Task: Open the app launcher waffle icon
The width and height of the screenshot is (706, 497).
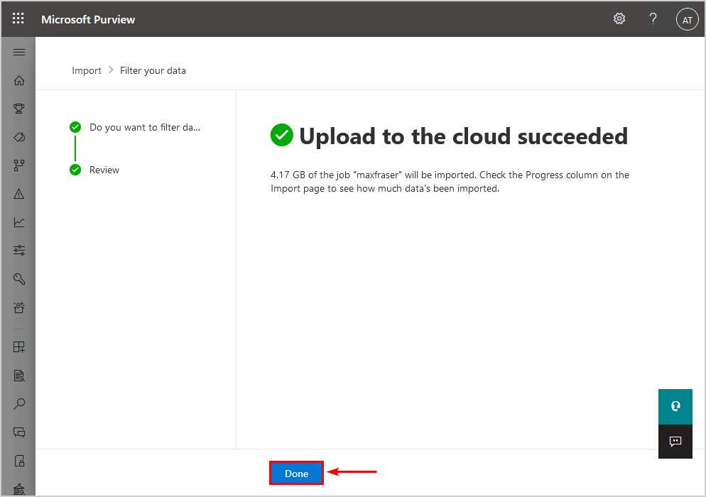Action: tap(18, 18)
